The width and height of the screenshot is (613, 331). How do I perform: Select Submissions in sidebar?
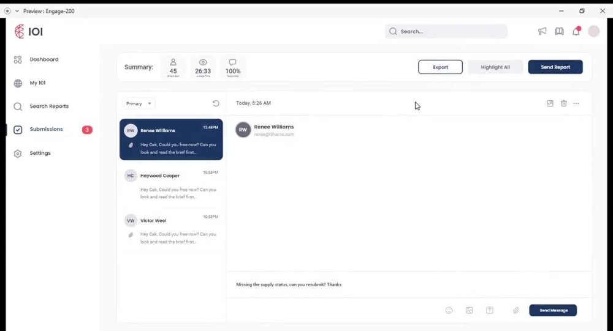(46, 129)
